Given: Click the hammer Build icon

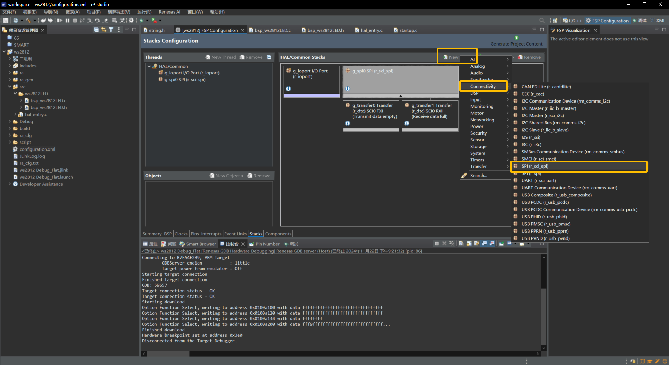Looking at the screenshot, I should (x=29, y=21).
